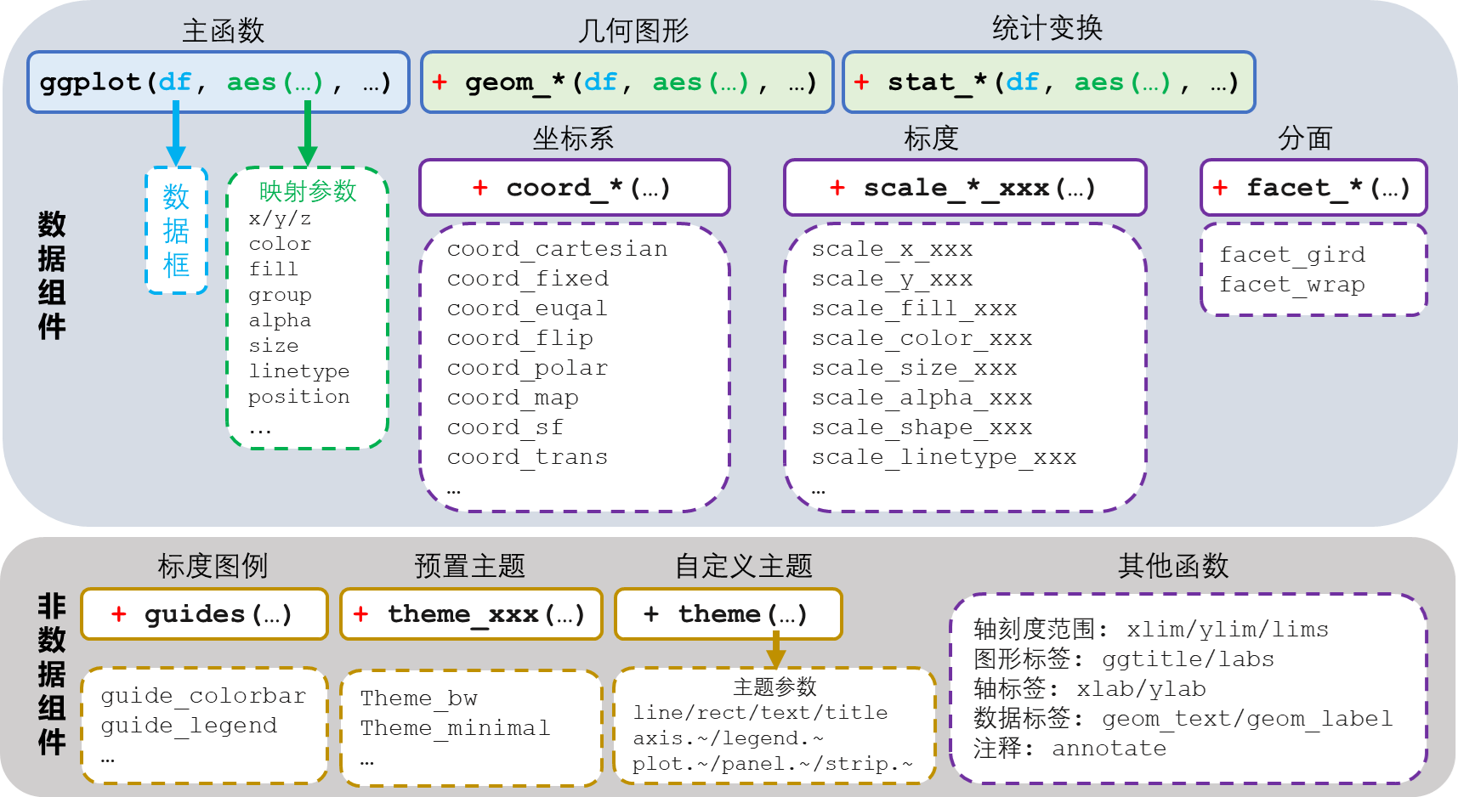Viewport: 1458px width, 797px height.
Task: Choose facet_wrap in the facet list
Action: point(1291,285)
